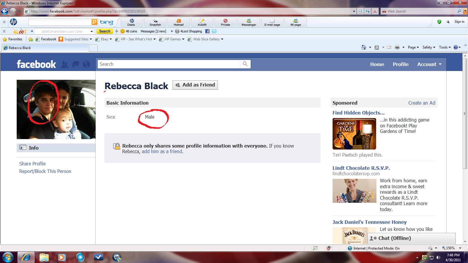
Task: Toggle Compatibility View in the address bar
Action: [359, 11]
